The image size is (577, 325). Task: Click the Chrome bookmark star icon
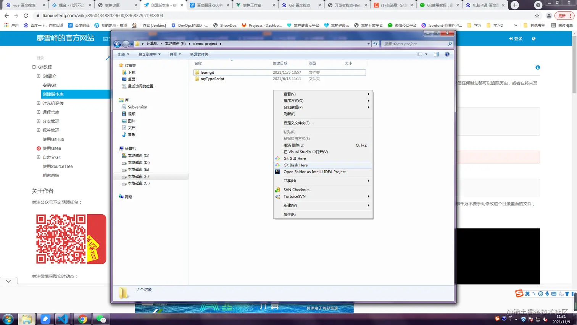(537, 16)
